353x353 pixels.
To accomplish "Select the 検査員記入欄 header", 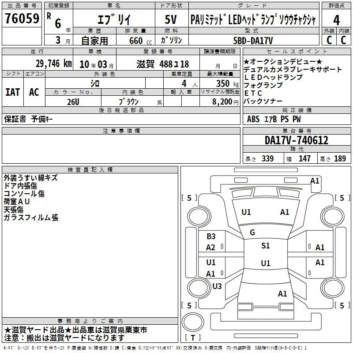I will (x=90, y=170).
